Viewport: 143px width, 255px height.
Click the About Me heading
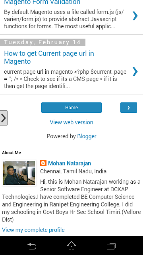pyautogui.click(x=12, y=153)
